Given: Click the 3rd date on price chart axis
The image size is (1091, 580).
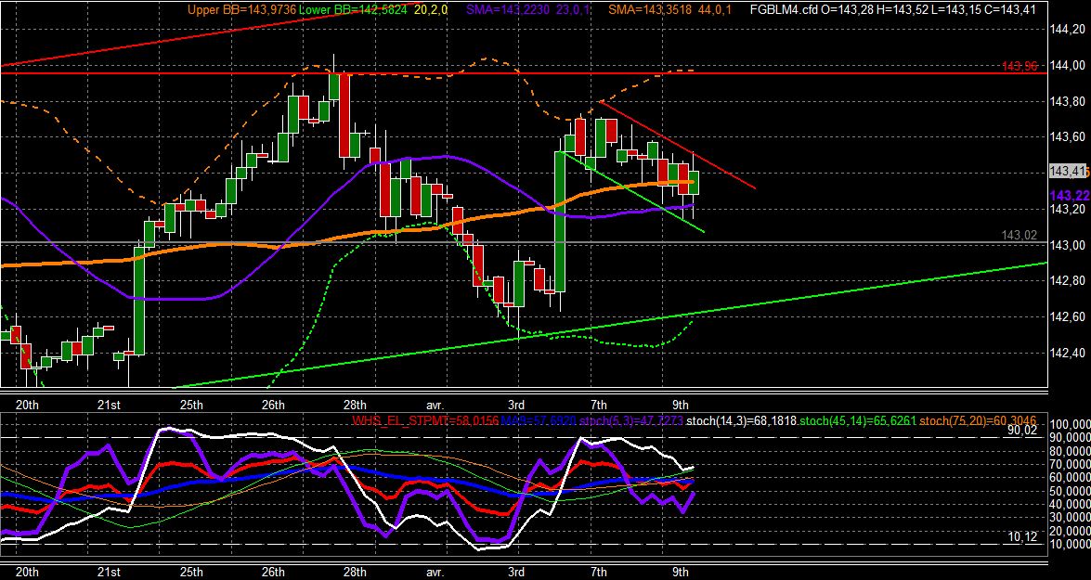Looking at the screenshot, I should click(x=515, y=405).
